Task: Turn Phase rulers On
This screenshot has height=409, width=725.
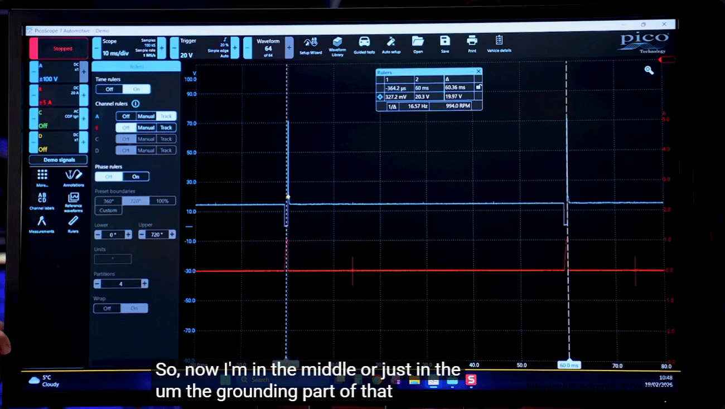Action: (x=136, y=177)
